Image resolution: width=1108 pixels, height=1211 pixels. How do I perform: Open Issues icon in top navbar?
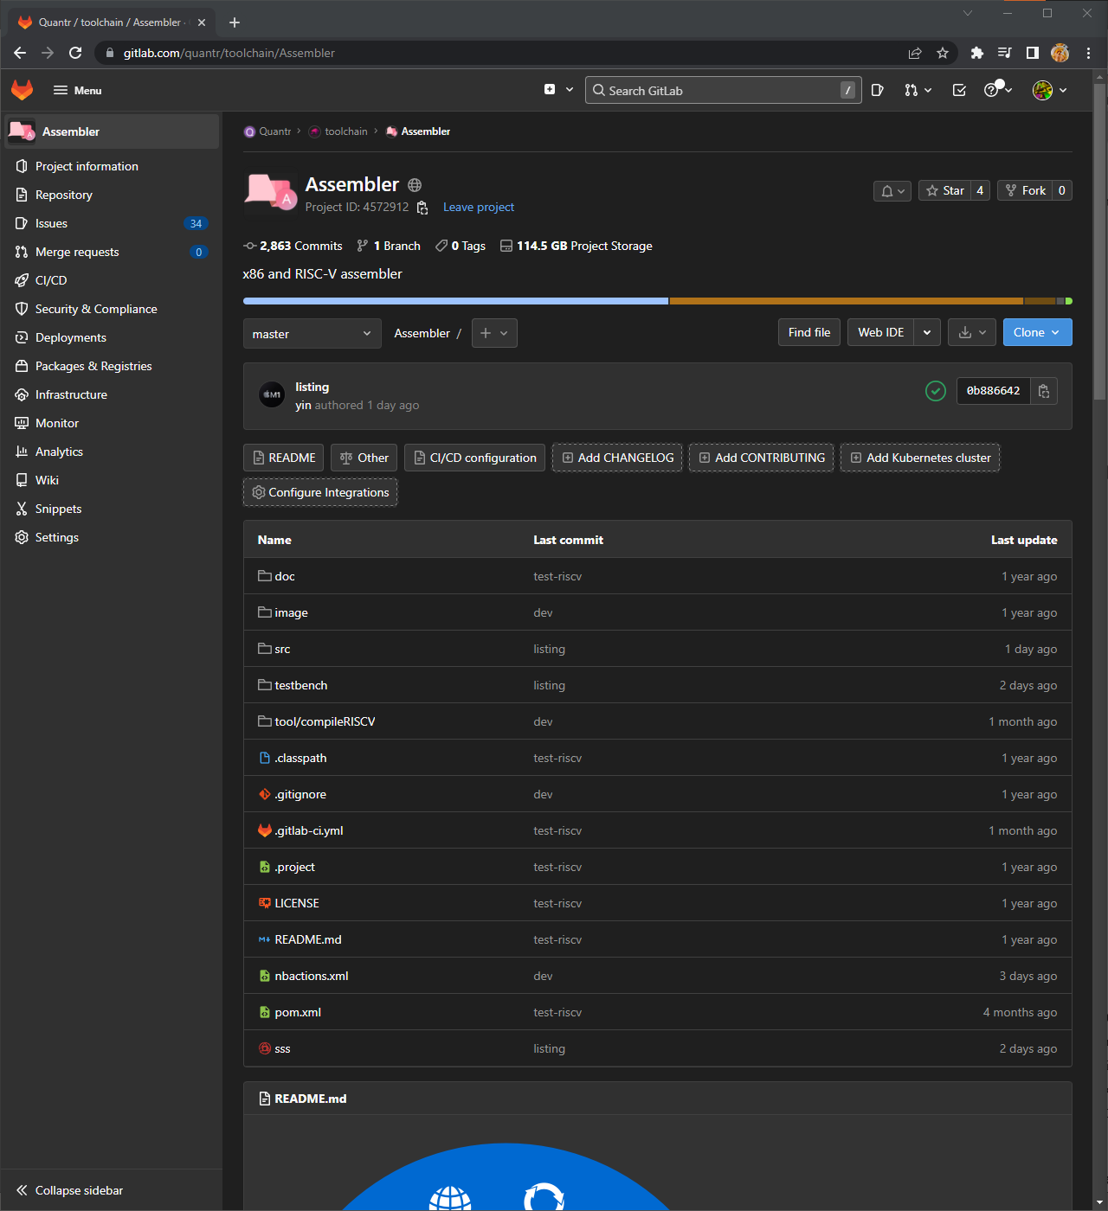pos(877,90)
